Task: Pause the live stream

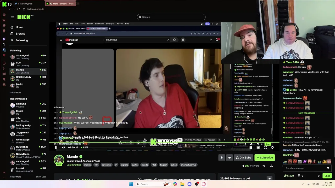Action: pos(56,148)
